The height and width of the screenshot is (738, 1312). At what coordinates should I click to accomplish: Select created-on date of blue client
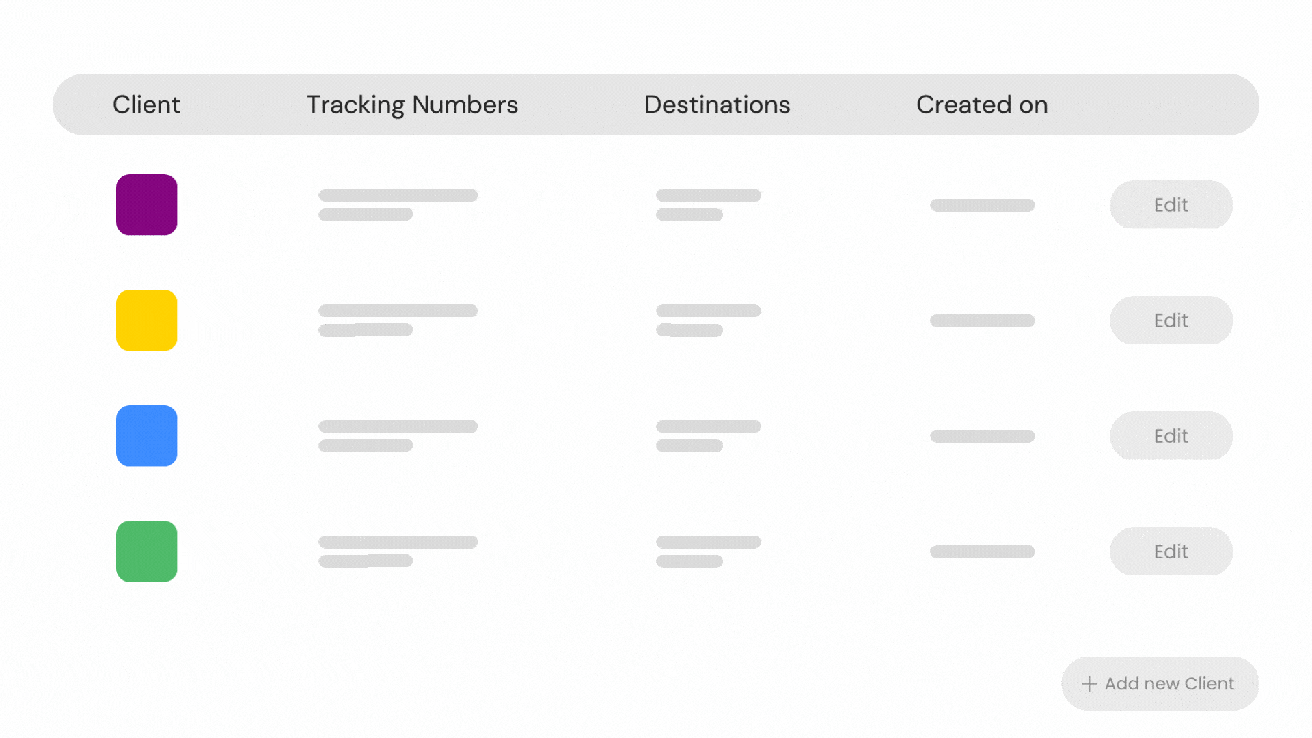[x=982, y=436]
